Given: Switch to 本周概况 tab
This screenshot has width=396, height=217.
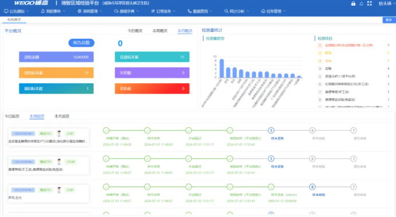Looking at the screenshot, I should tap(160, 31).
